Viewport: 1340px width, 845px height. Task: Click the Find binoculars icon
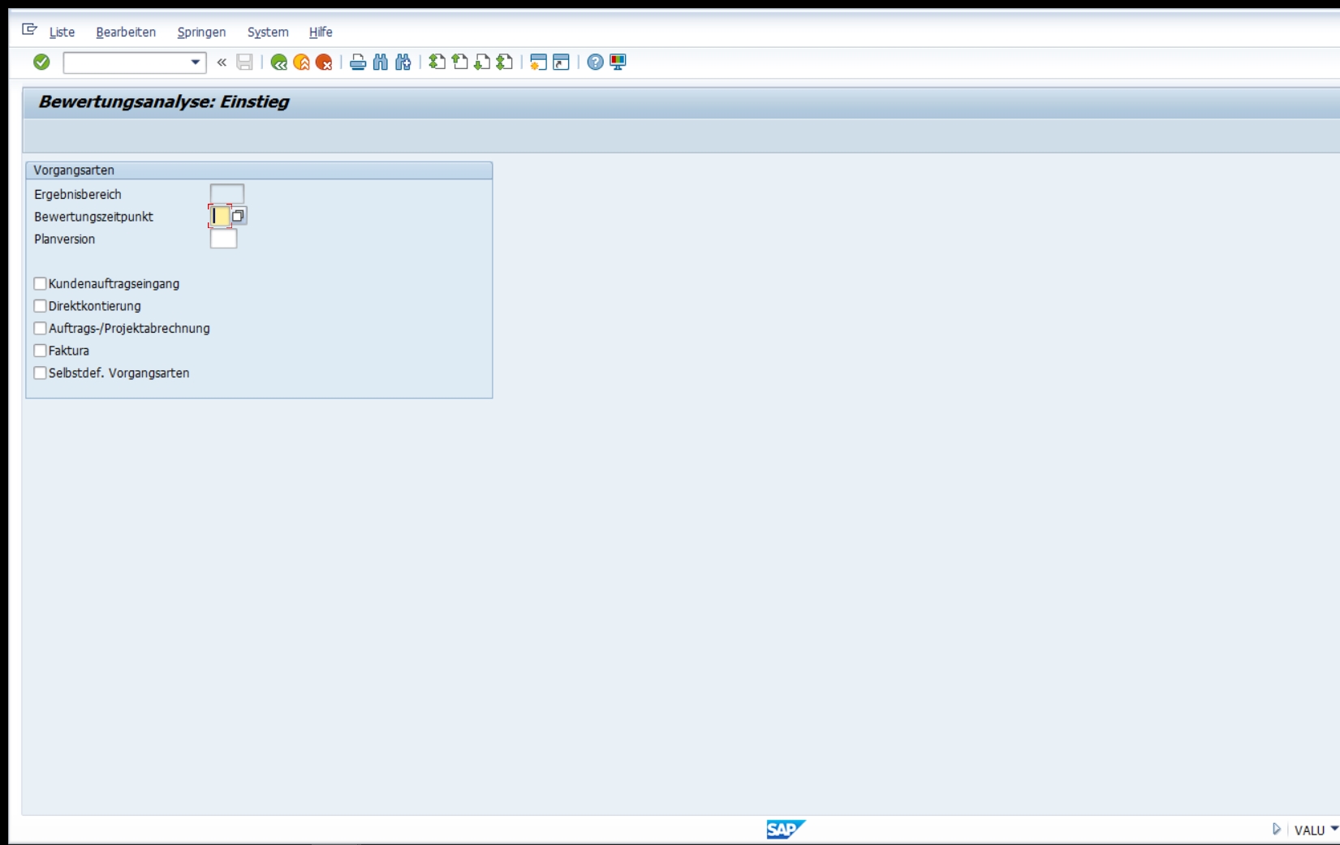pyautogui.click(x=380, y=63)
